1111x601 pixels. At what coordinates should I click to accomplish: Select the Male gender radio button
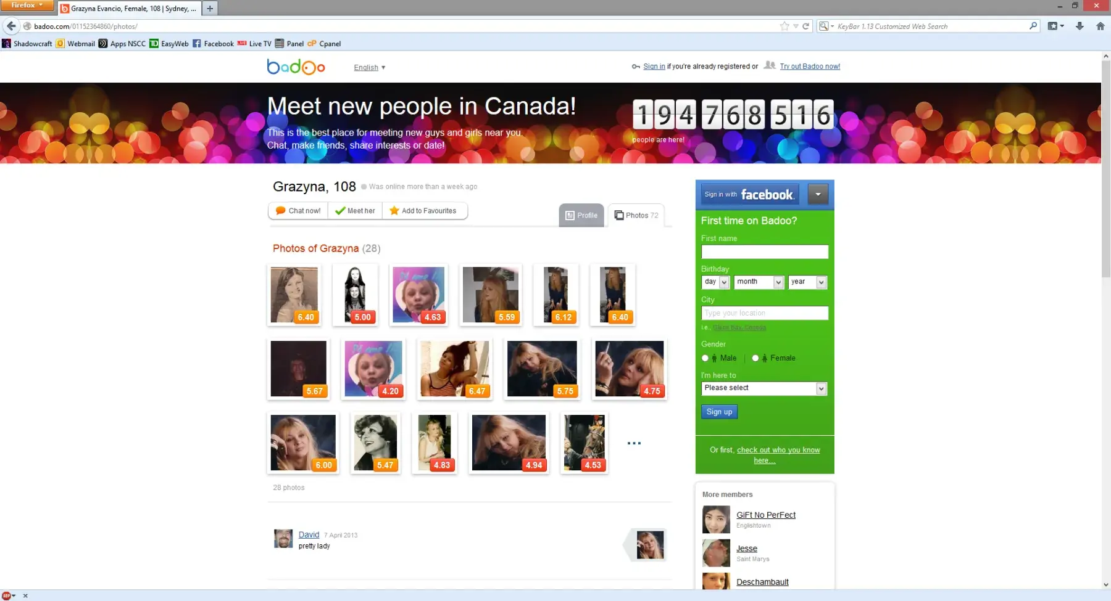pos(705,358)
